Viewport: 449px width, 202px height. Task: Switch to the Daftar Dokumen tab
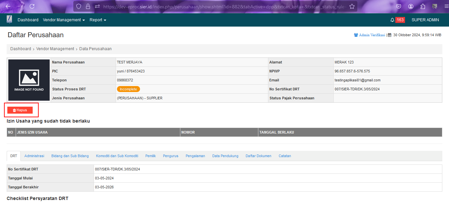tap(258, 156)
